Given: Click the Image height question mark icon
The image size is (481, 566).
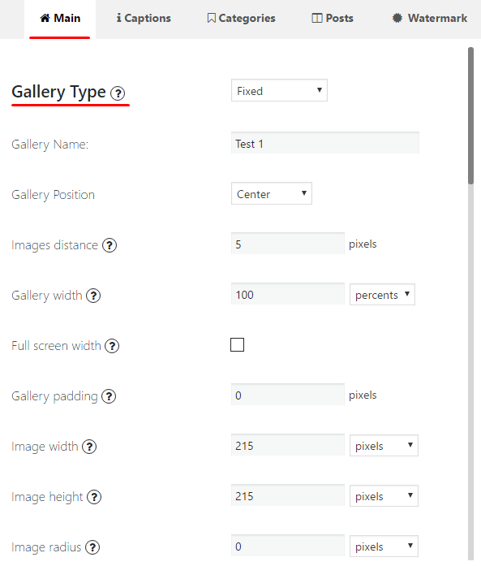Looking at the screenshot, I should click(x=94, y=497).
